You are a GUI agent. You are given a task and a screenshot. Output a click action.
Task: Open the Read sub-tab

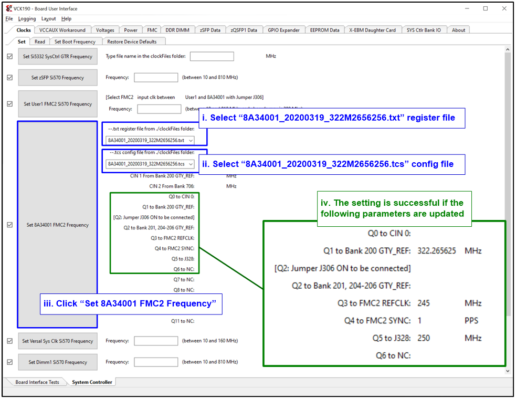40,42
